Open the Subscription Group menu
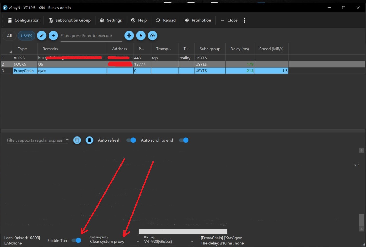 (x=69, y=20)
